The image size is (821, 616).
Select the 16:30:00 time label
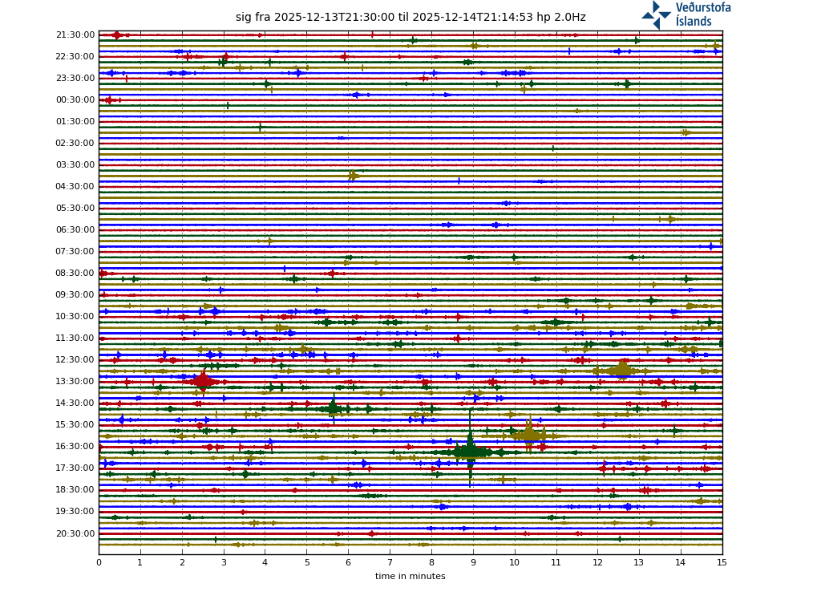75,447
